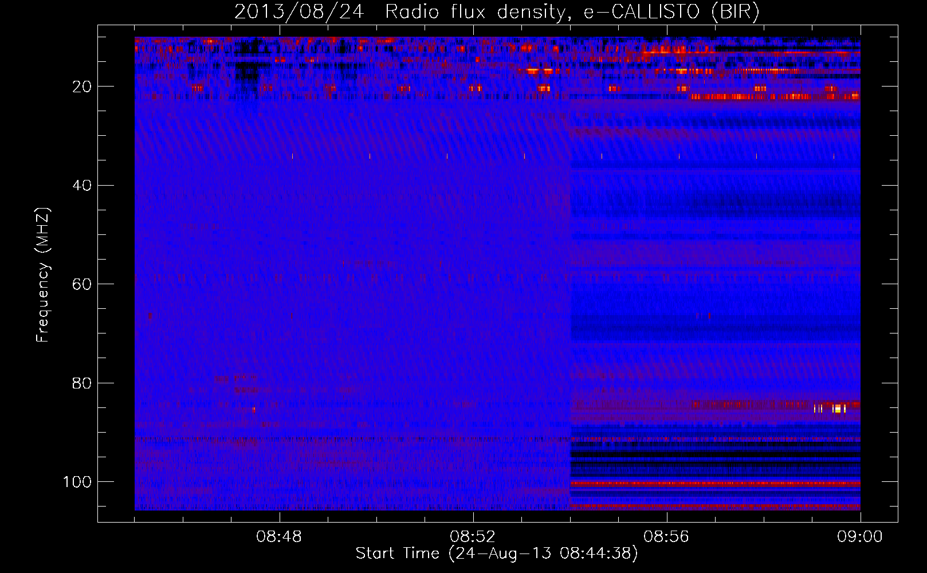Viewport: 927px width, 573px height.
Task: Click the 20 MHz frequency tick label
Action: click(83, 87)
